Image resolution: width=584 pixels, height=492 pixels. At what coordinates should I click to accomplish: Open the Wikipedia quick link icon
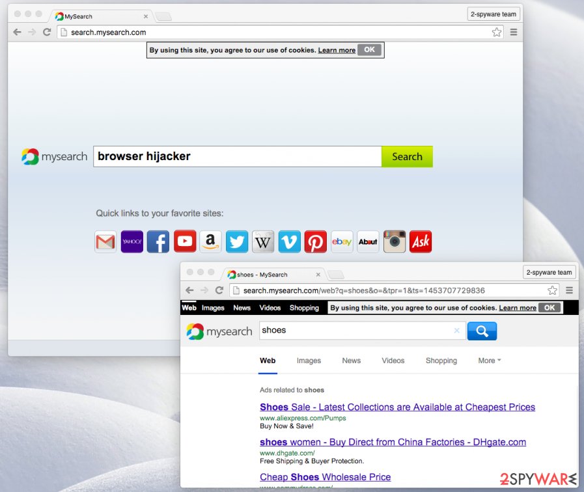click(263, 242)
